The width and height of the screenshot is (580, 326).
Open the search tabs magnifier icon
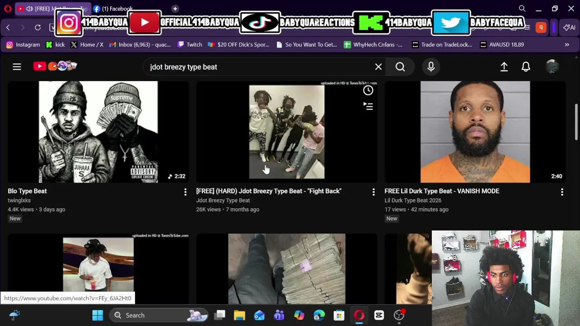[x=522, y=9]
